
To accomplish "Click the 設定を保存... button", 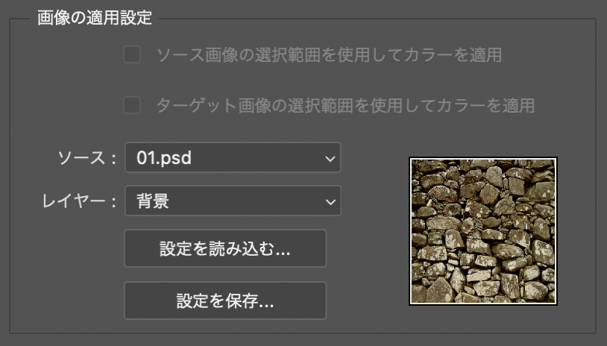I will click(224, 301).
